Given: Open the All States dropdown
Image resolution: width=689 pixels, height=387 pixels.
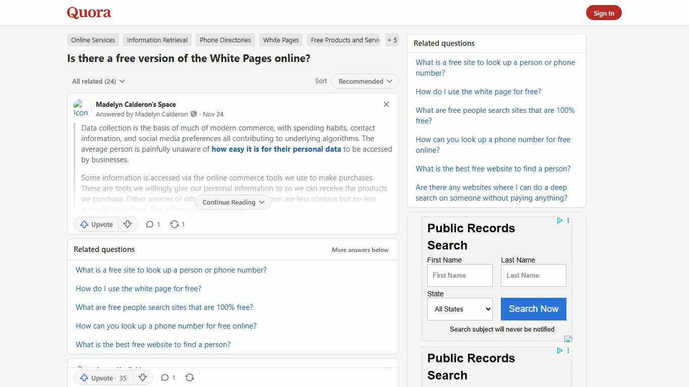Looking at the screenshot, I should pyautogui.click(x=460, y=309).
